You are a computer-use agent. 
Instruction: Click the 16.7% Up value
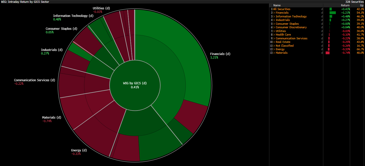click(360, 46)
